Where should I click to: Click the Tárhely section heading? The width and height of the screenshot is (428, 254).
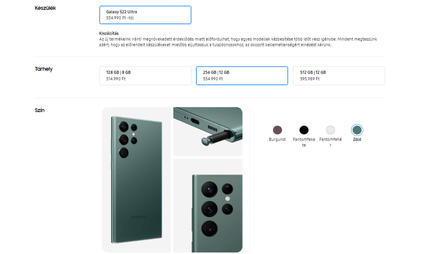tap(43, 69)
